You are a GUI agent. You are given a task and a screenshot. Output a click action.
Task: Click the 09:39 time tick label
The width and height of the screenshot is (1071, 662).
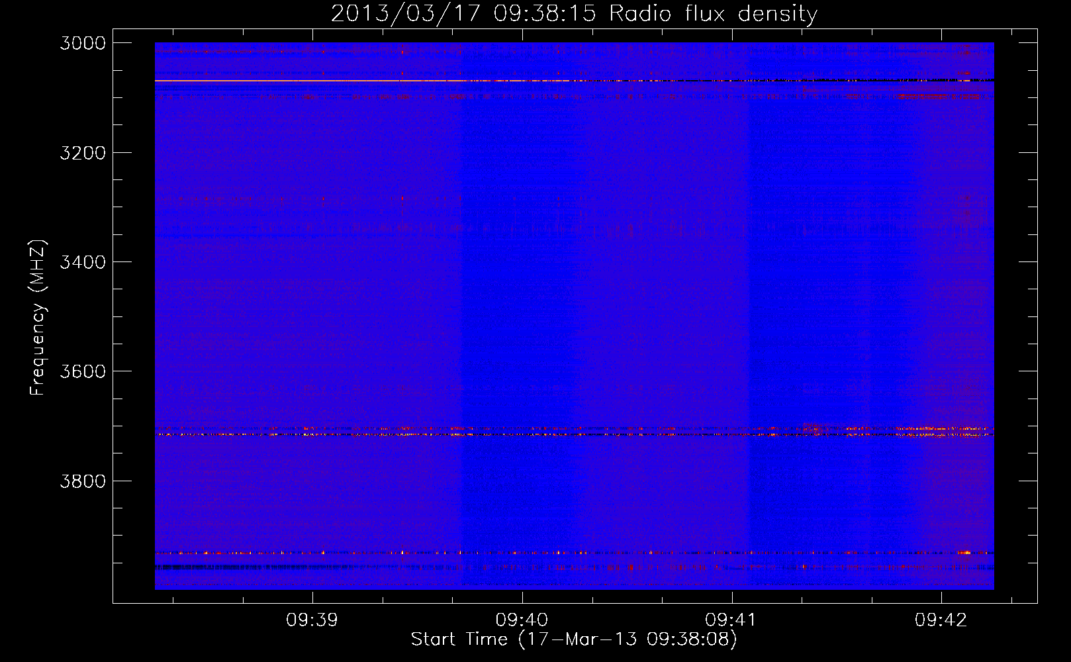click(312, 620)
